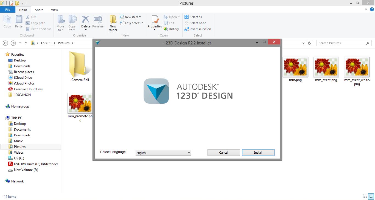Open the address bar history dropdown
This screenshot has width=375, height=200.
coord(303,43)
